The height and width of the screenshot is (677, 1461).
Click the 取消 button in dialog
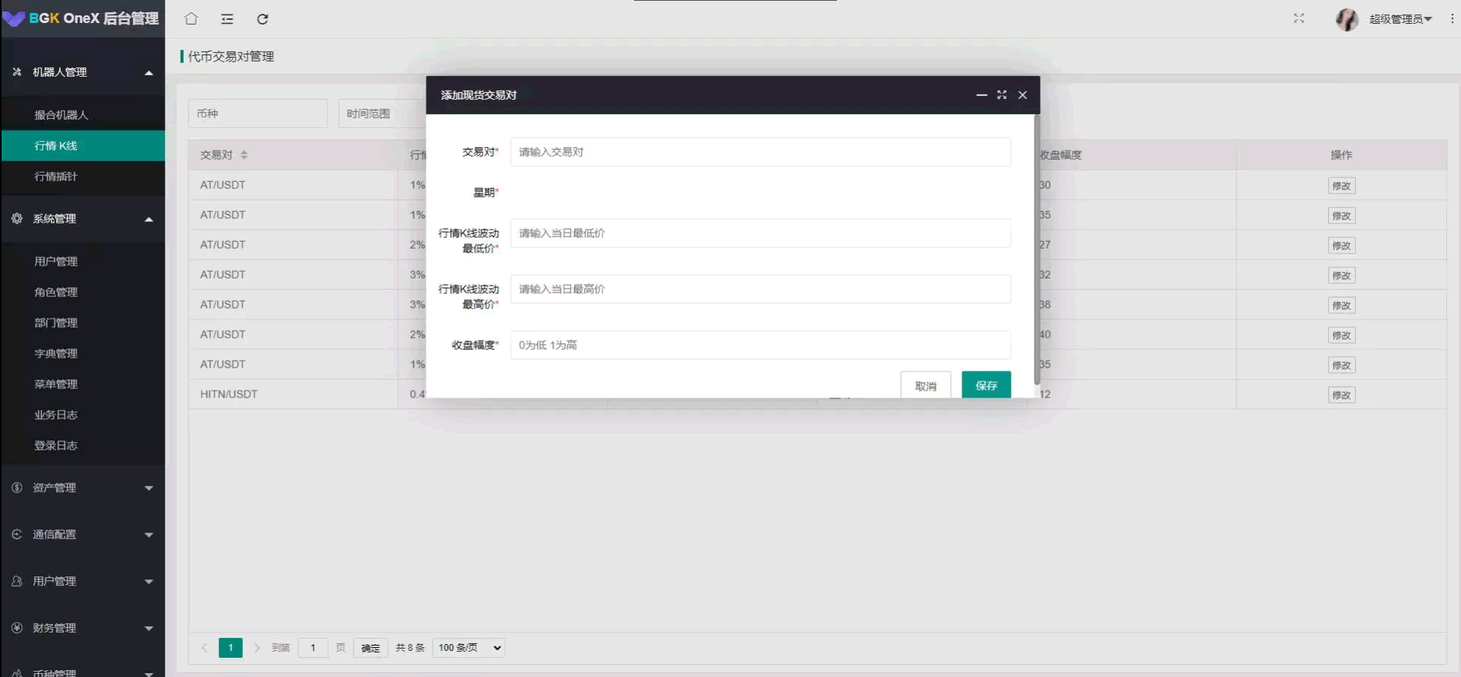pos(925,386)
